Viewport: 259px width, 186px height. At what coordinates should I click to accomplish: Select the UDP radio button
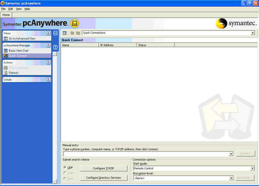point(65,167)
